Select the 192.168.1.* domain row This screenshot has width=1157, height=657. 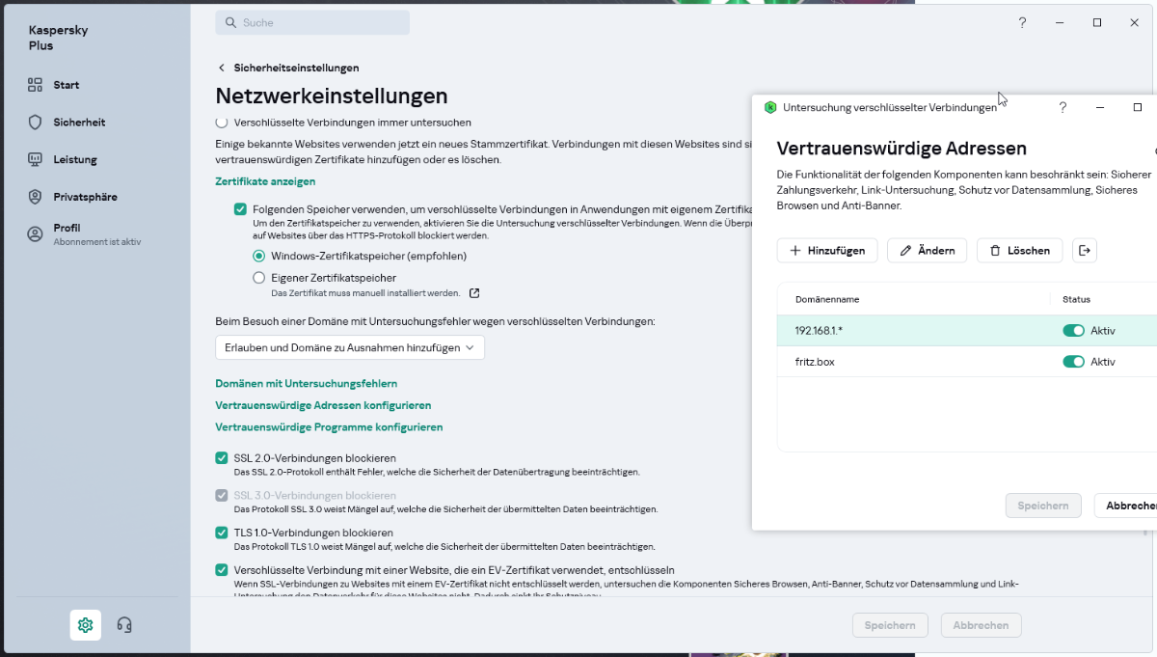(x=967, y=331)
